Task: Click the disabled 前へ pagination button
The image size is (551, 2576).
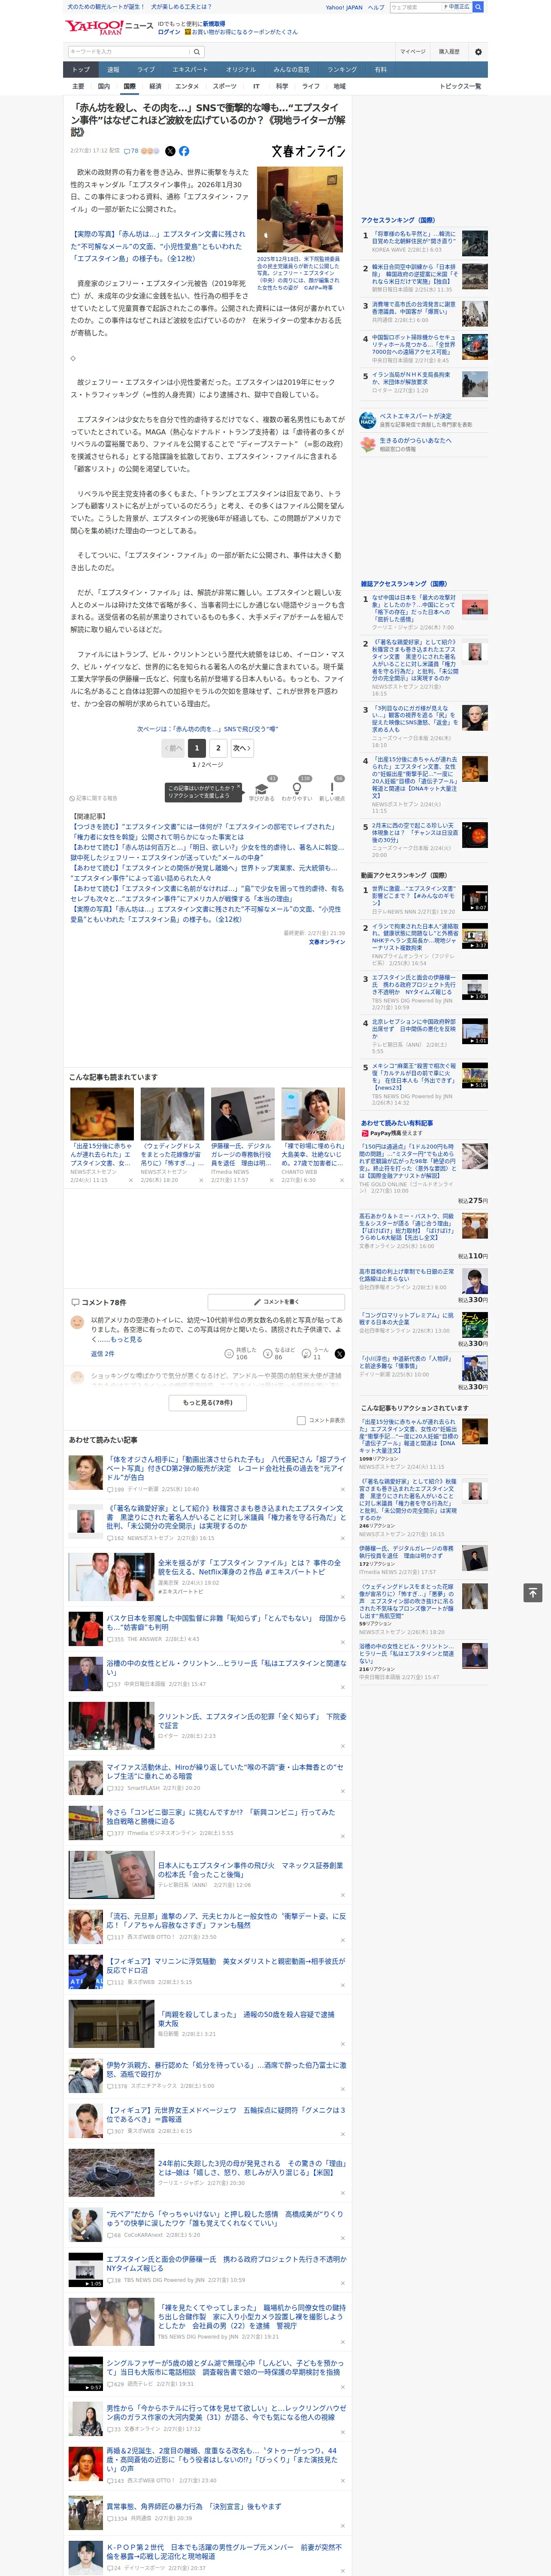Action: pyautogui.click(x=173, y=748)
